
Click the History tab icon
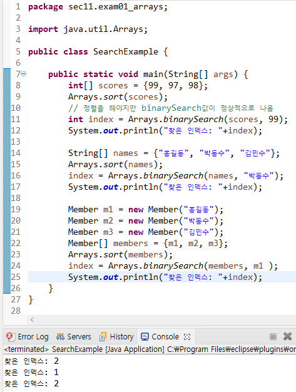click(x=103, y=337)
